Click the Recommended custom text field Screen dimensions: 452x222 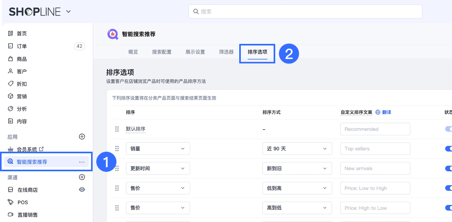tap(375, 129)
